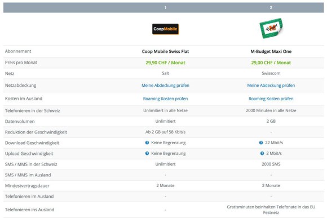Screen dimensions: 327x218
Task: Open help icon beside Coop download Keine Begrenzung
Action: tap(147, 143)
